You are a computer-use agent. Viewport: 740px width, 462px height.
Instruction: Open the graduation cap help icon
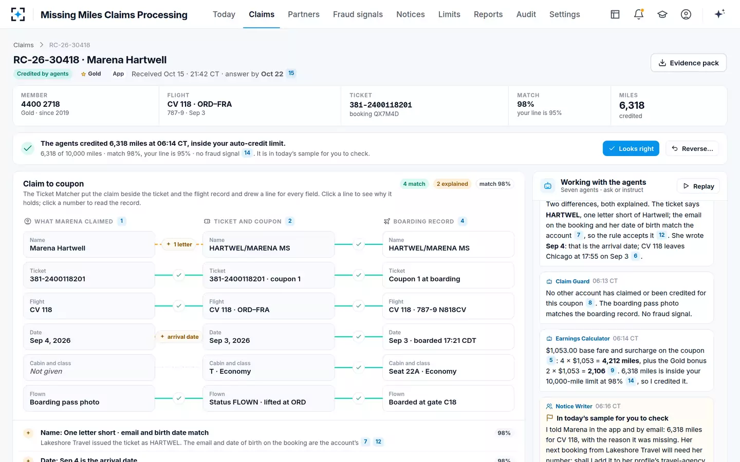(x=662, y=14)
